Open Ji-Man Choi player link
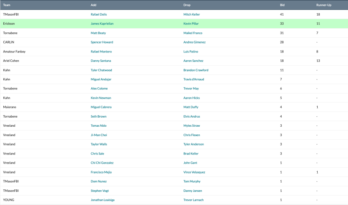 (x=99, y=135)
